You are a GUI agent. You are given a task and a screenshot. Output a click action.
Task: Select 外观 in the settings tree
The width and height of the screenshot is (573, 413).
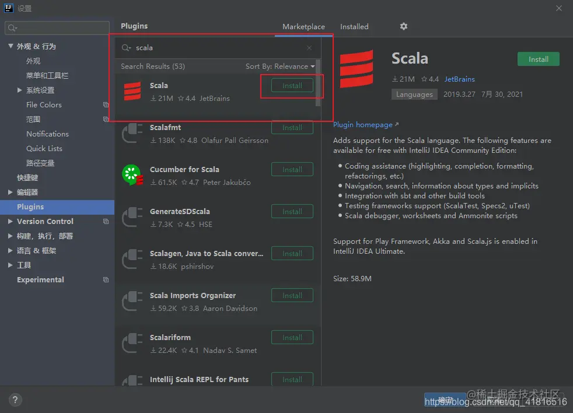[33, 61]
